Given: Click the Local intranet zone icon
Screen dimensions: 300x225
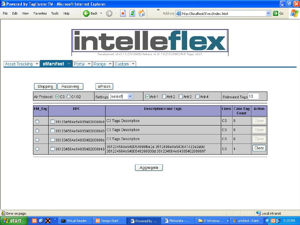Looking at the screenshot, I should pyautogui.click(x=258, y=213).
